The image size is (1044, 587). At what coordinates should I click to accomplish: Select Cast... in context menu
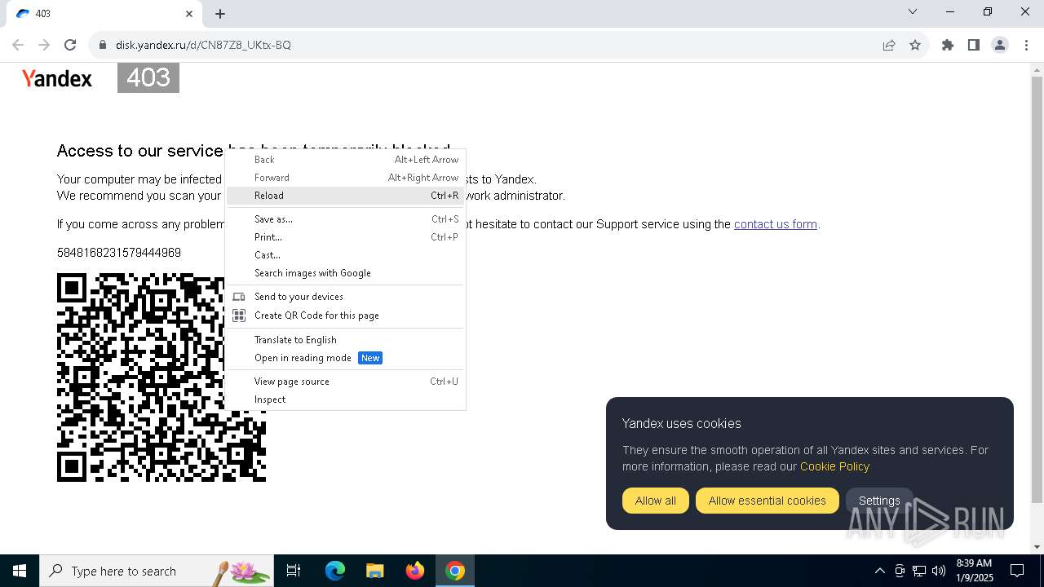click(345, 255)
